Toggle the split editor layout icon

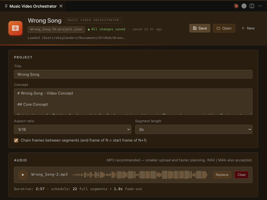coord(252,6)
